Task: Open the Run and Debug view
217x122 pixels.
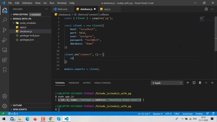Action: tap(4, 40)
